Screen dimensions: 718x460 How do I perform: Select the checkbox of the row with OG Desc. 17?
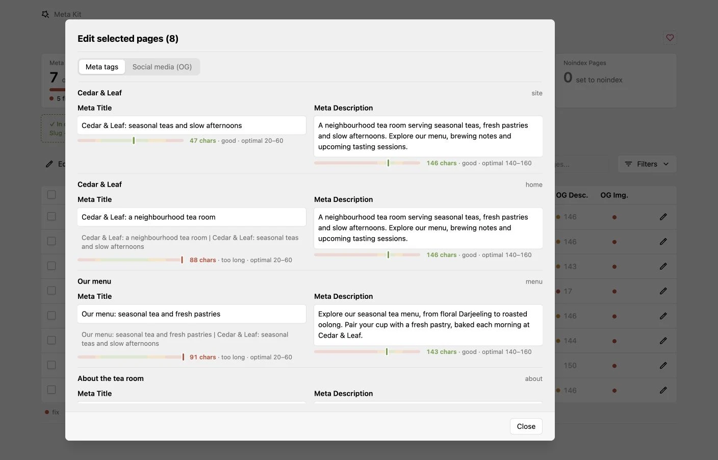pyautogui.click(x=52, y=291)
